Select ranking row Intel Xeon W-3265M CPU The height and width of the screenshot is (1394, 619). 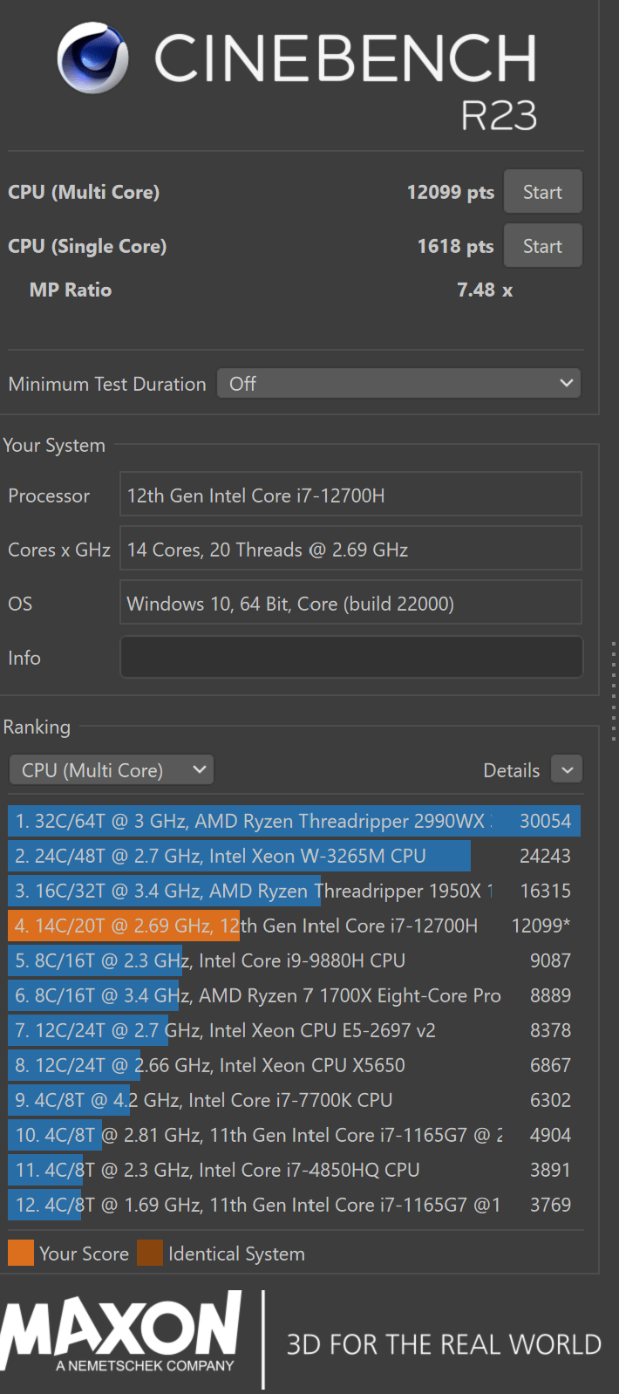pos(294,856)
